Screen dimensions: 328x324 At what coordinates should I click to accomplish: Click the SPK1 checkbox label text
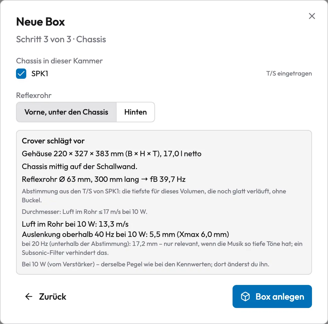40,74
